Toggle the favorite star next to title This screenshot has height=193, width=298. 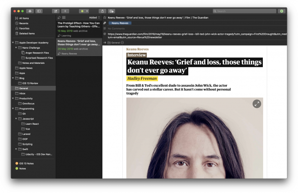(x=105, y=18)
